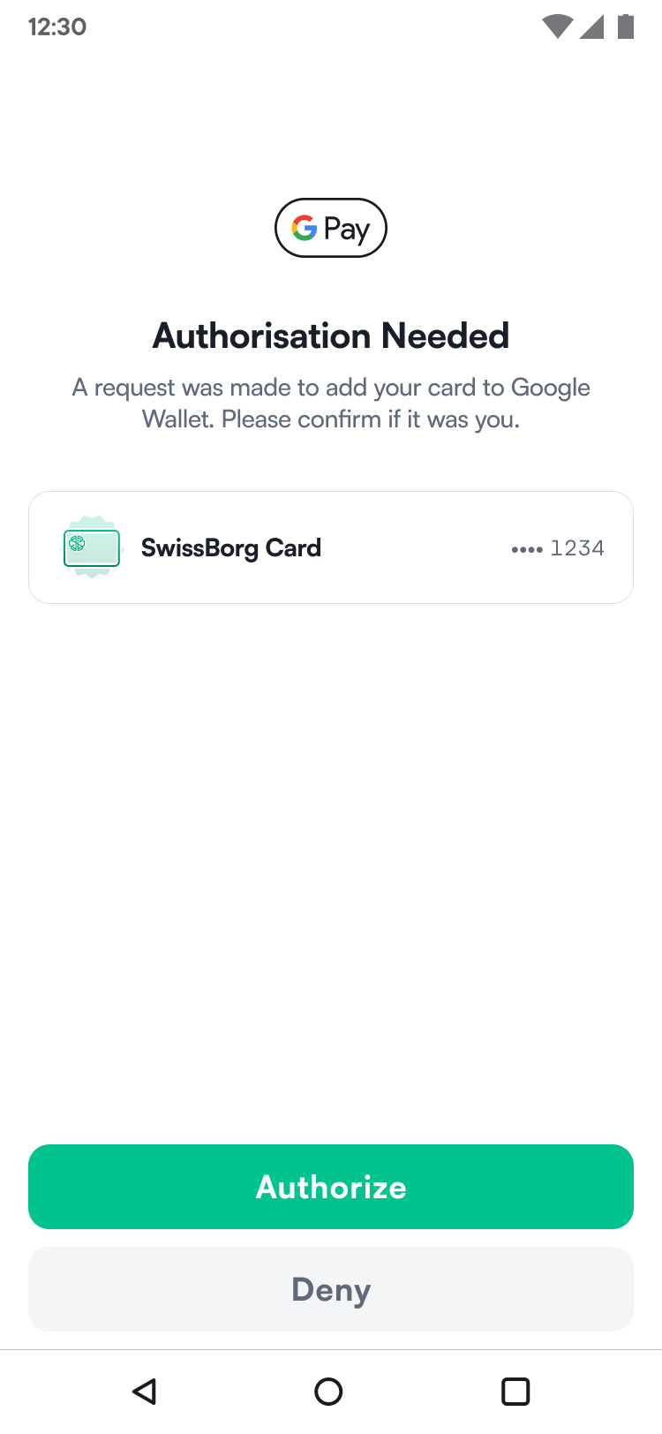662x1434 pixels.
Task: Click the four dots before the card number
Action: coord(527,548)
